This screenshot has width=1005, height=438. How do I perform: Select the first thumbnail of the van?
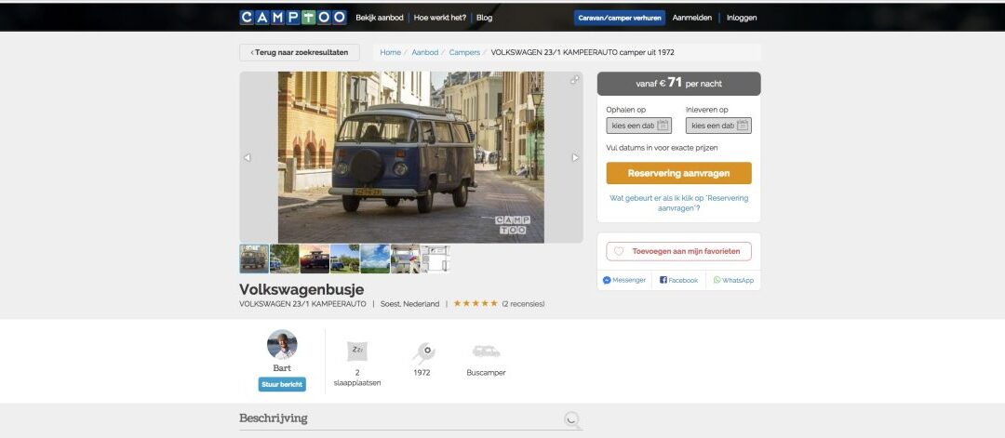pos(254,259)
